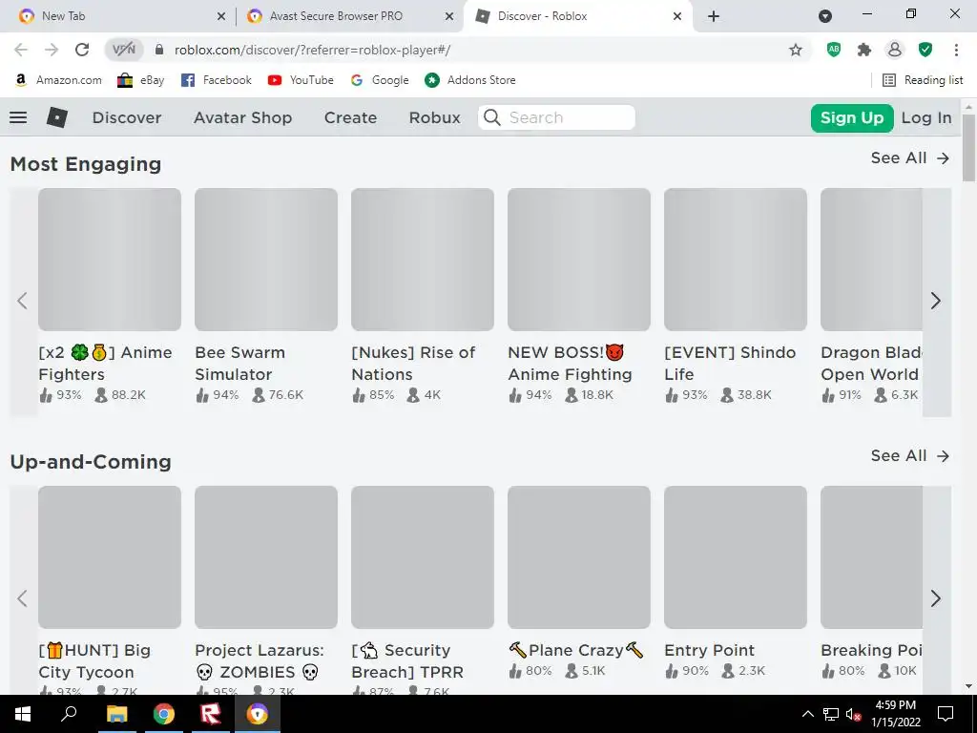Viewport: 977px width, 733px height.
Task: Click the Log In link
Action: click(x=926, y=117)
